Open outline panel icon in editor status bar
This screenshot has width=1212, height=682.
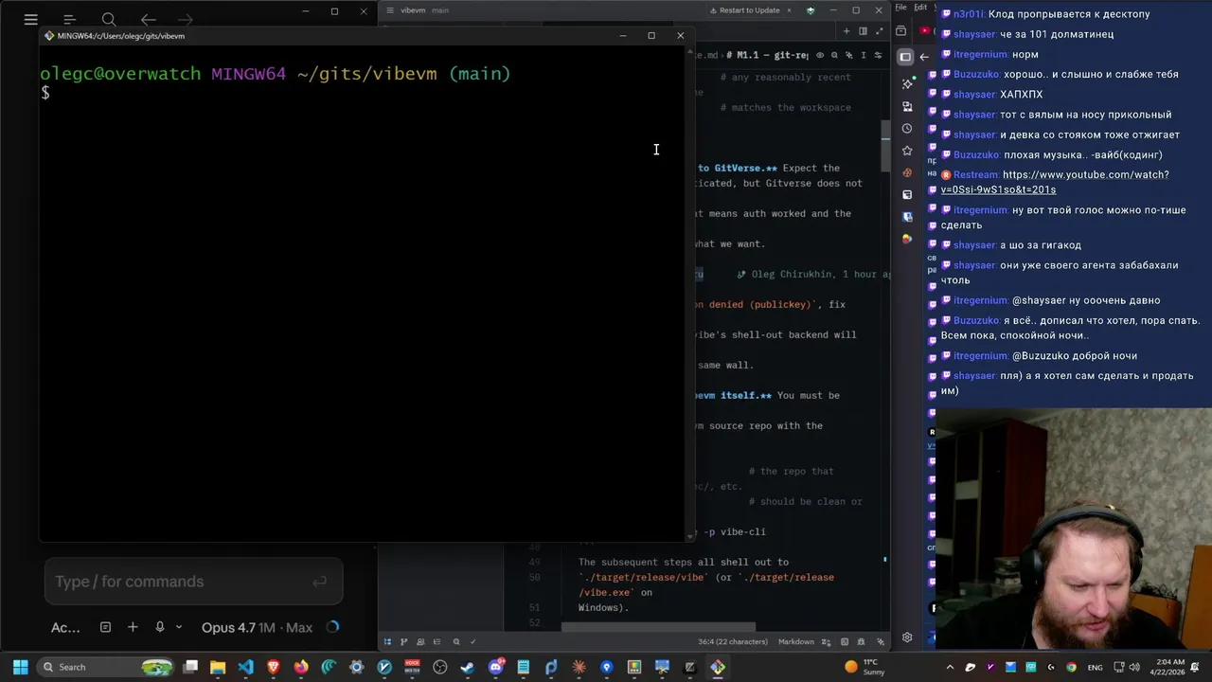[x=437, y=641]
